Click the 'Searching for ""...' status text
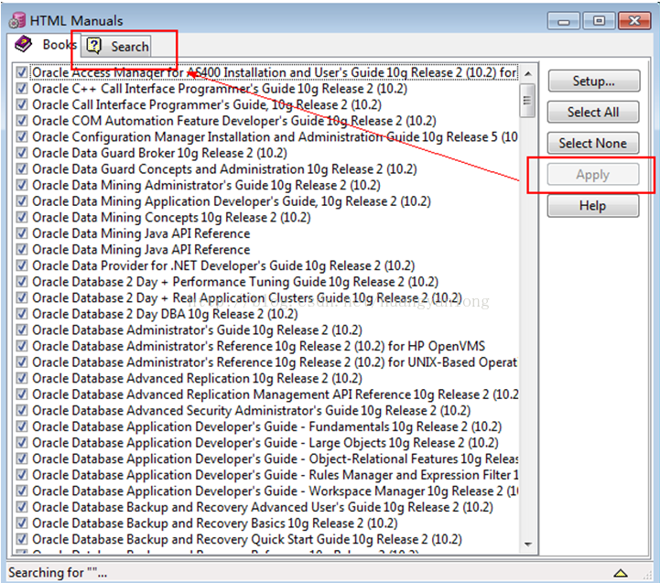Image resolution: width=660 pixels, height=583 pixels. 58,573
